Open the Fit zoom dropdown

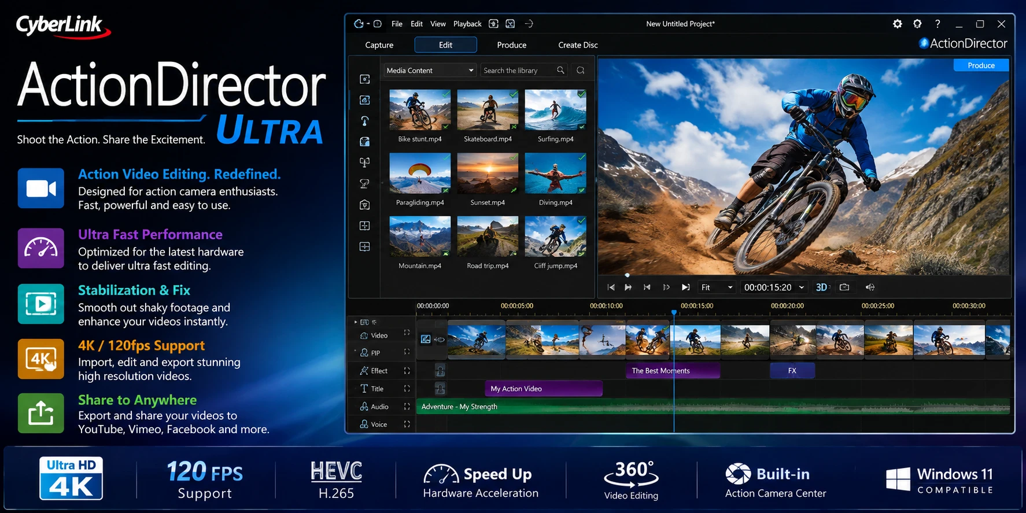(x=717, y=287)
